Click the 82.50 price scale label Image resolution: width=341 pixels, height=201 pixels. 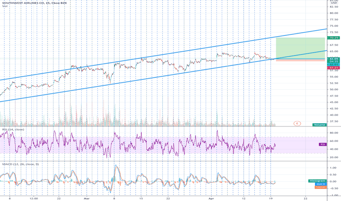click(334, 7)
